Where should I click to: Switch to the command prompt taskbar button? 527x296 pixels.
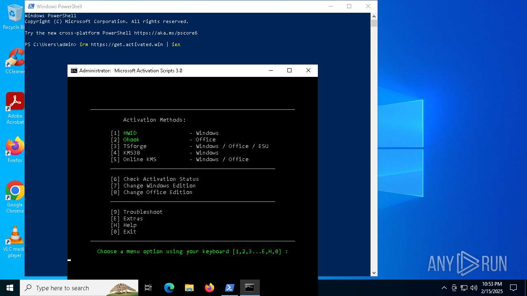[250, 288]
